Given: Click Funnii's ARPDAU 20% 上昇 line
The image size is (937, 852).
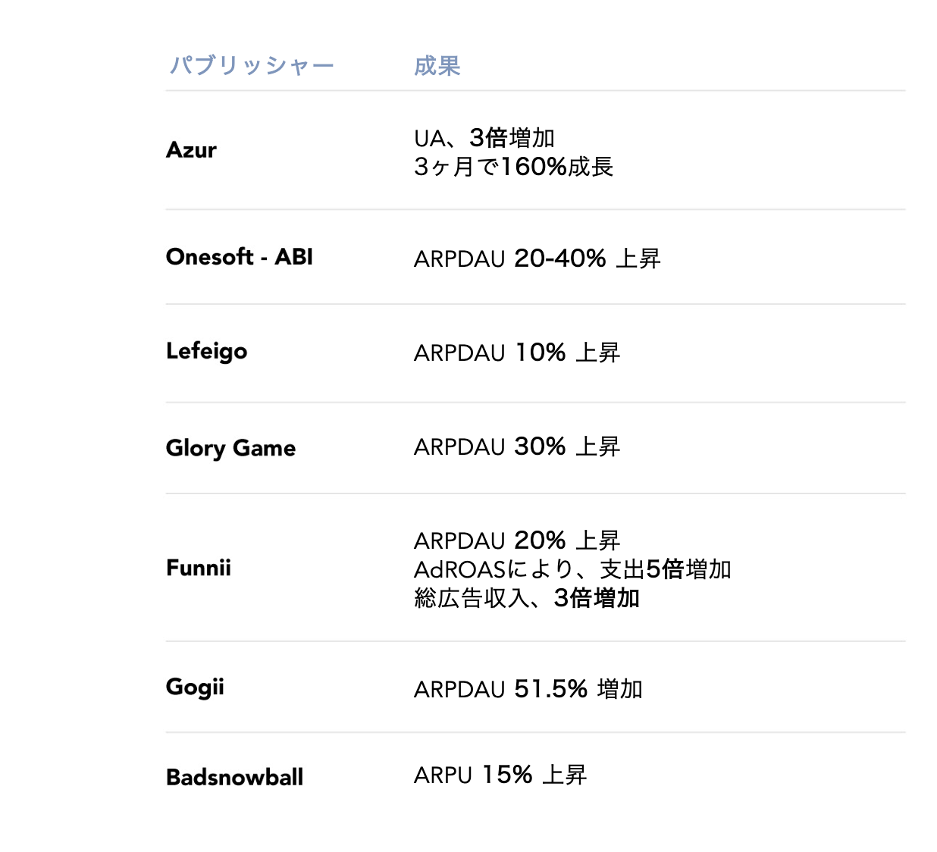Looking at the screenshot, I should coord(516,540).
